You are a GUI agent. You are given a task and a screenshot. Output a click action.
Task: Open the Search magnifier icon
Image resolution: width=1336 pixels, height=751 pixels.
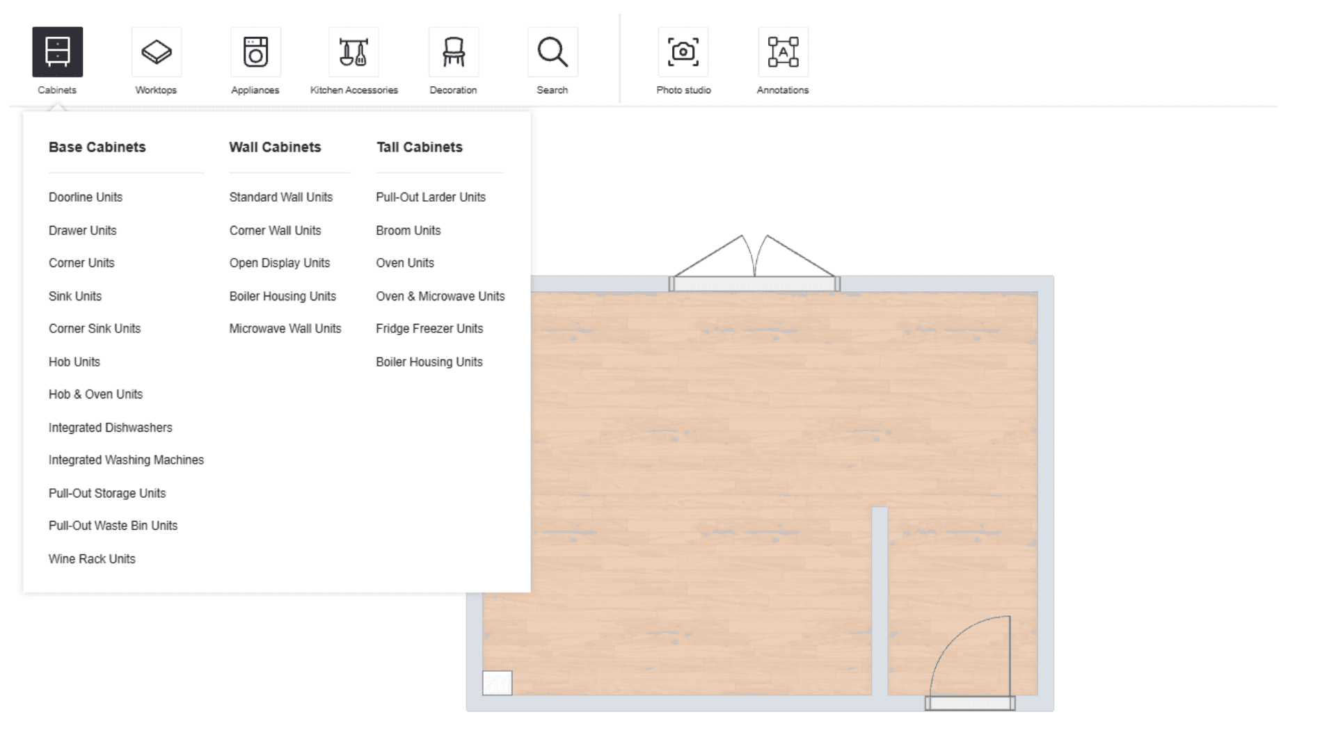tap(552, 52)
